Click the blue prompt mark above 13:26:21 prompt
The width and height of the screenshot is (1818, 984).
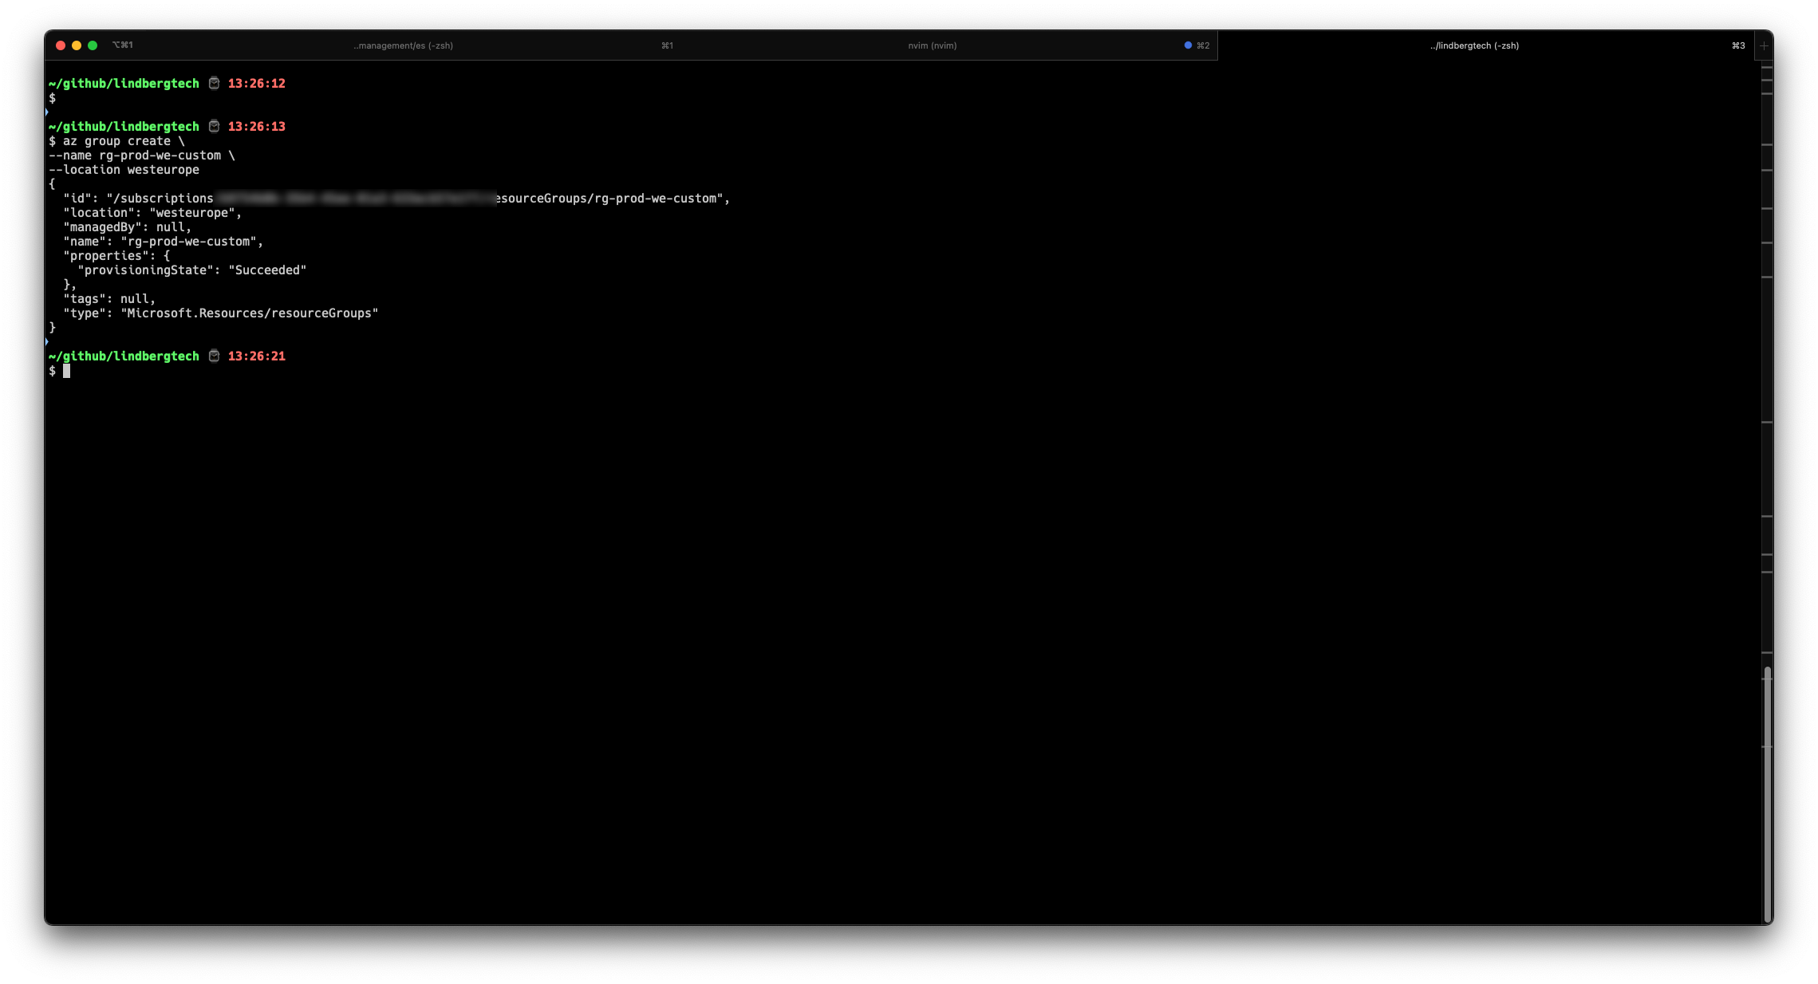click(x=47, y=342)
